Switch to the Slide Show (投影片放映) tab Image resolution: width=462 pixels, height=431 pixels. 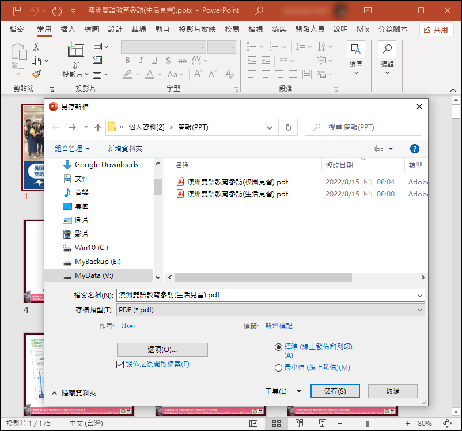click(x=198, y=29)
